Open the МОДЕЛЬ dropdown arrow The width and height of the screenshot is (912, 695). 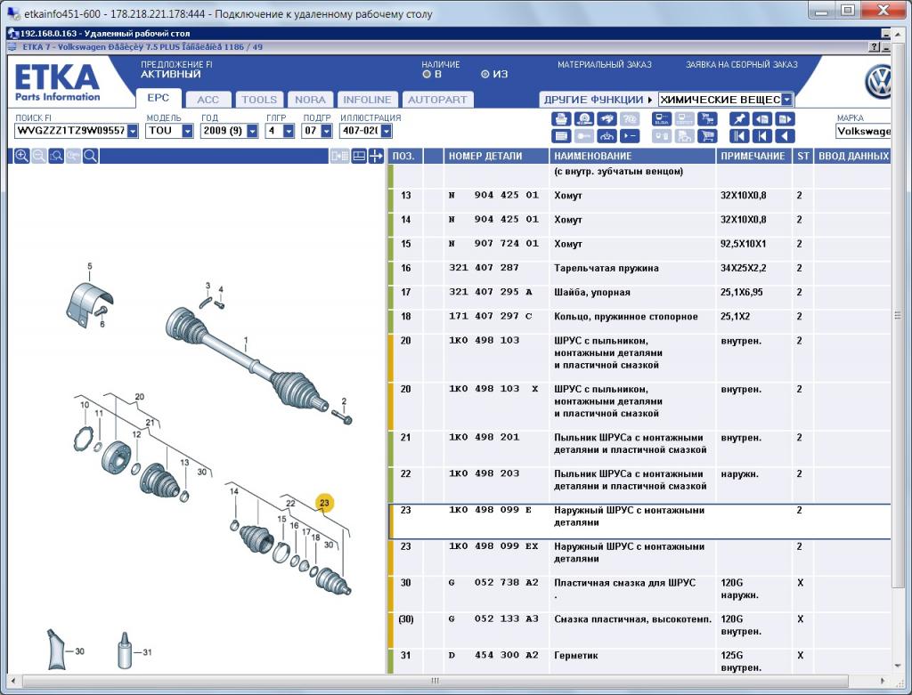tap(187, 131)
